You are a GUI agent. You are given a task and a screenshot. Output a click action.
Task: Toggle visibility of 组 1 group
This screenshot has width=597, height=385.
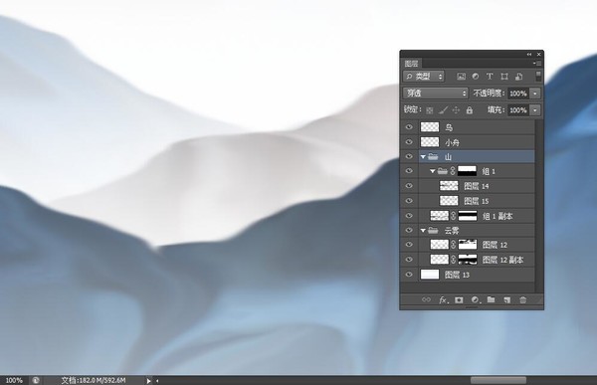[409, 171]
